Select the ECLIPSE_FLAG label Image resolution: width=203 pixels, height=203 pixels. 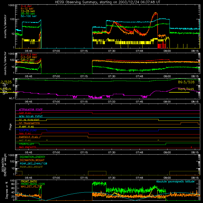click(x=28, y=130)
